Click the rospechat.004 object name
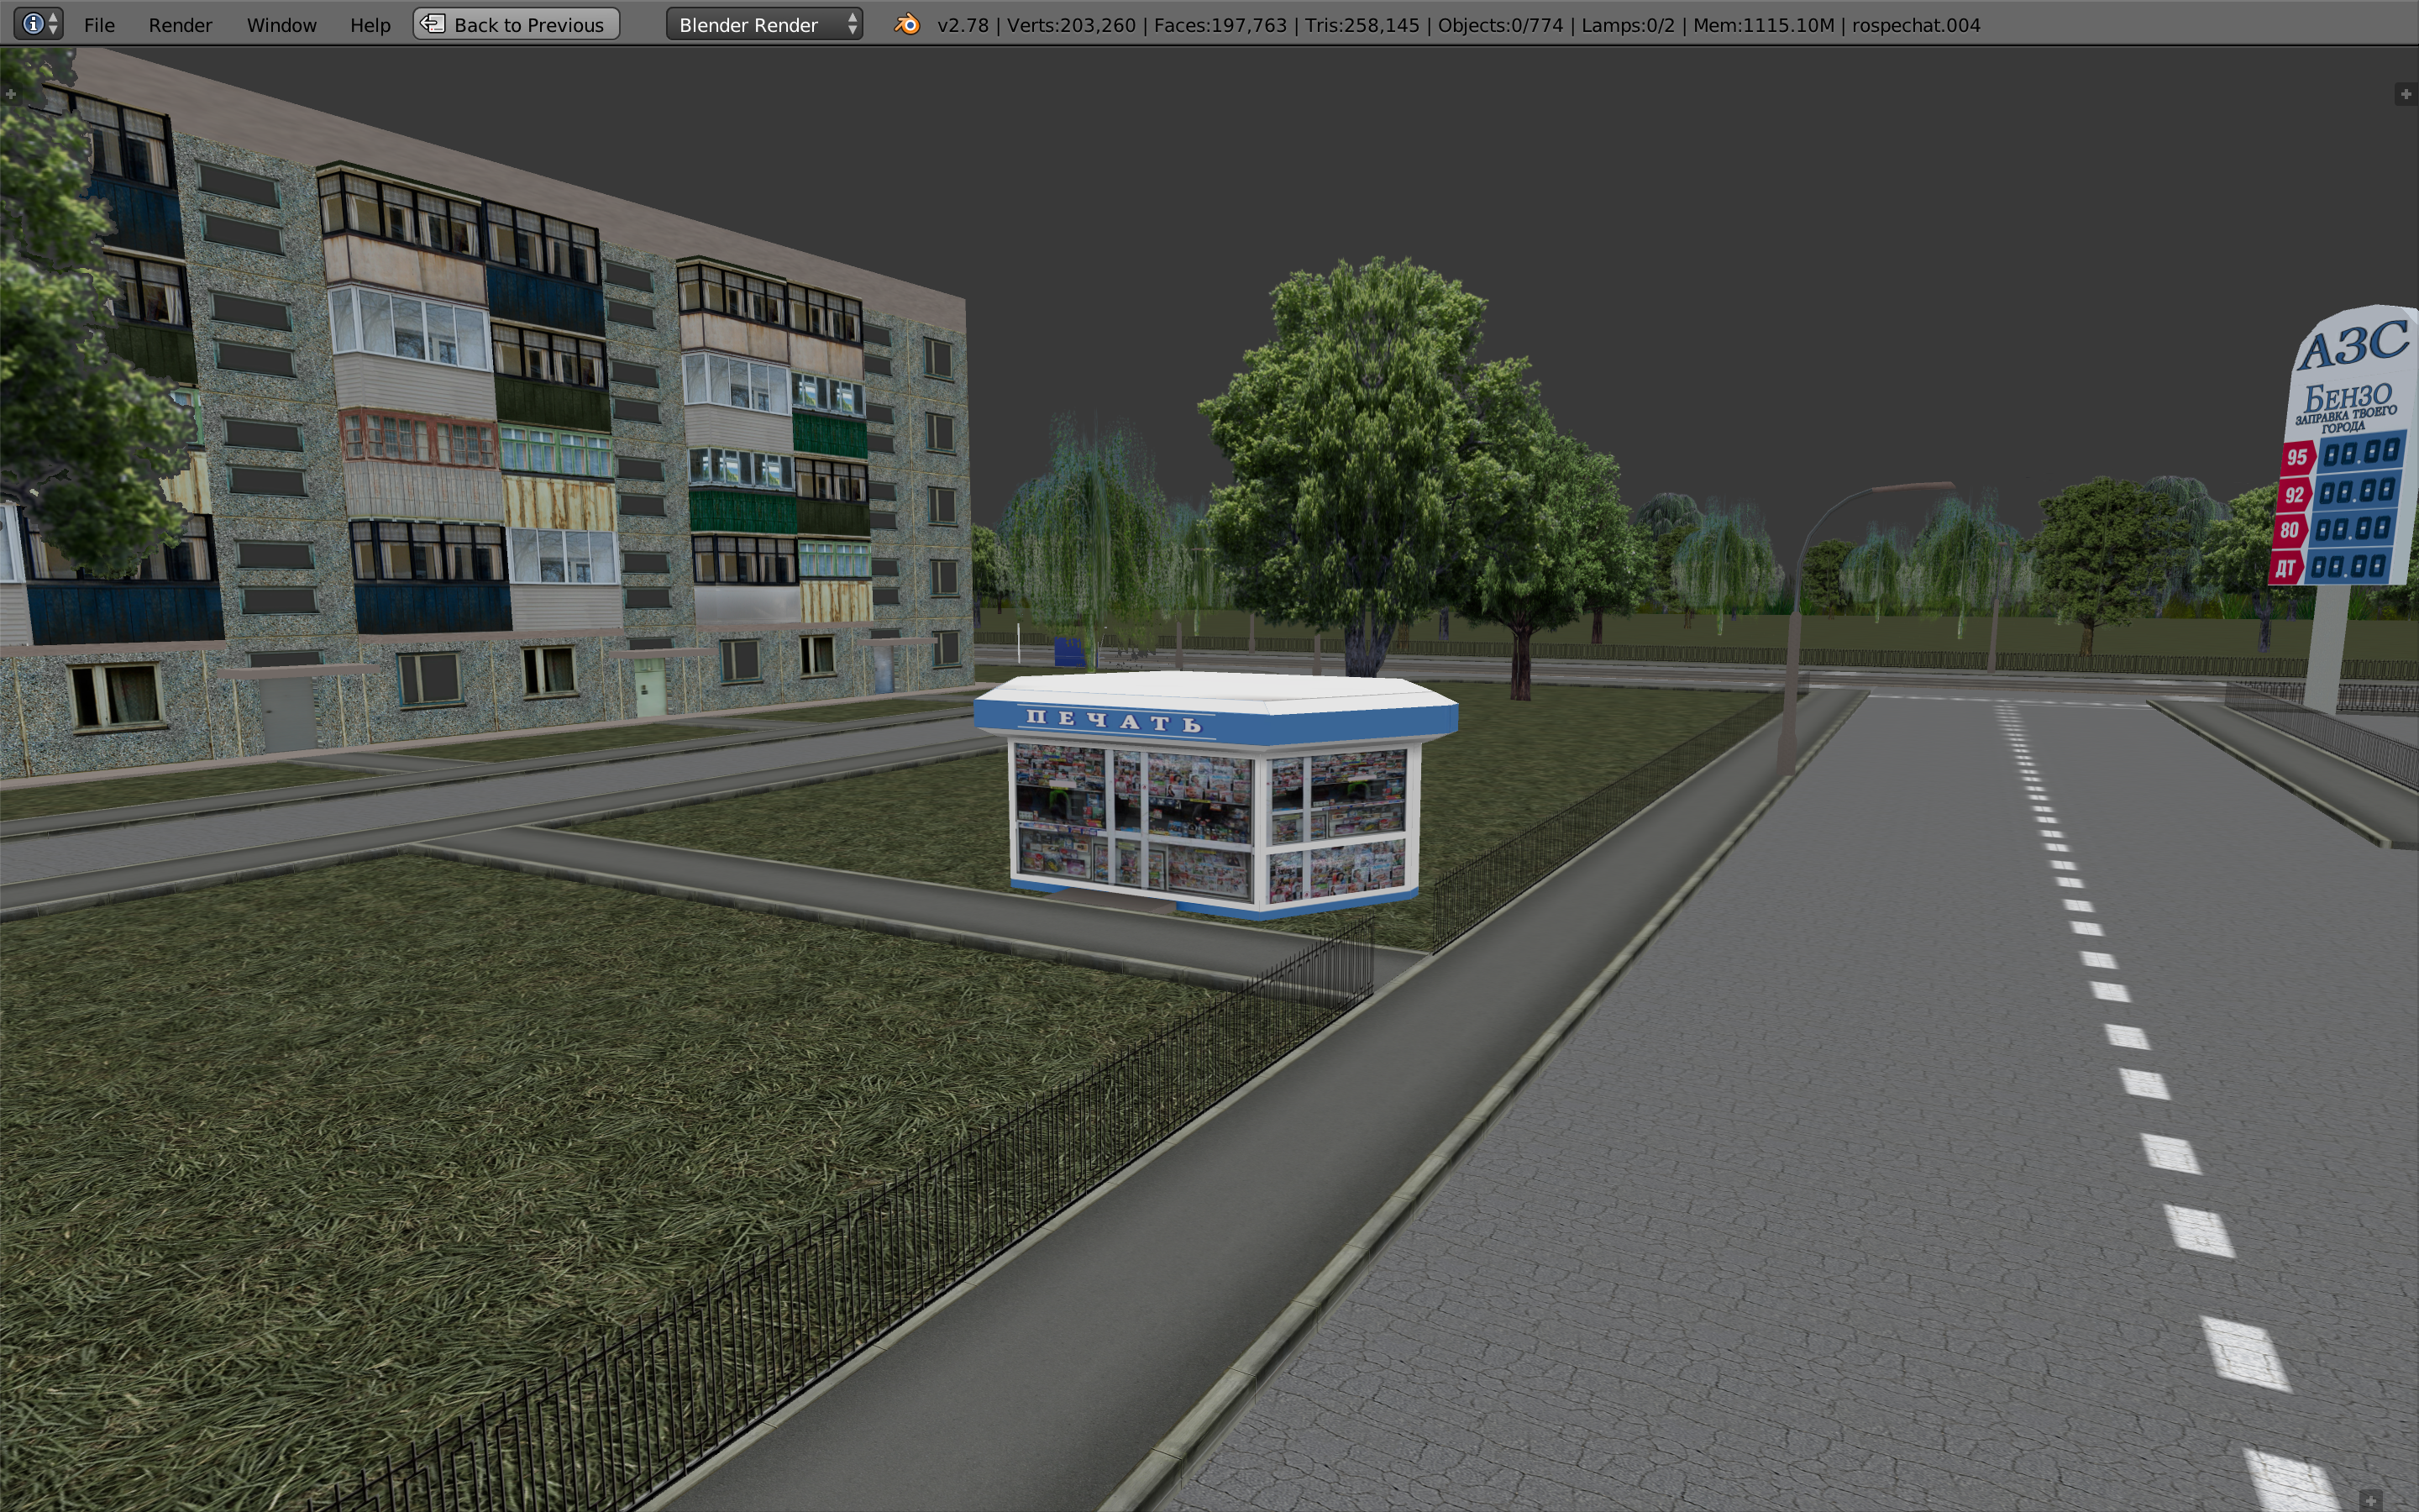Image resolution: width=2419 pixels, height=1512 pixels. pos(1915,25)
